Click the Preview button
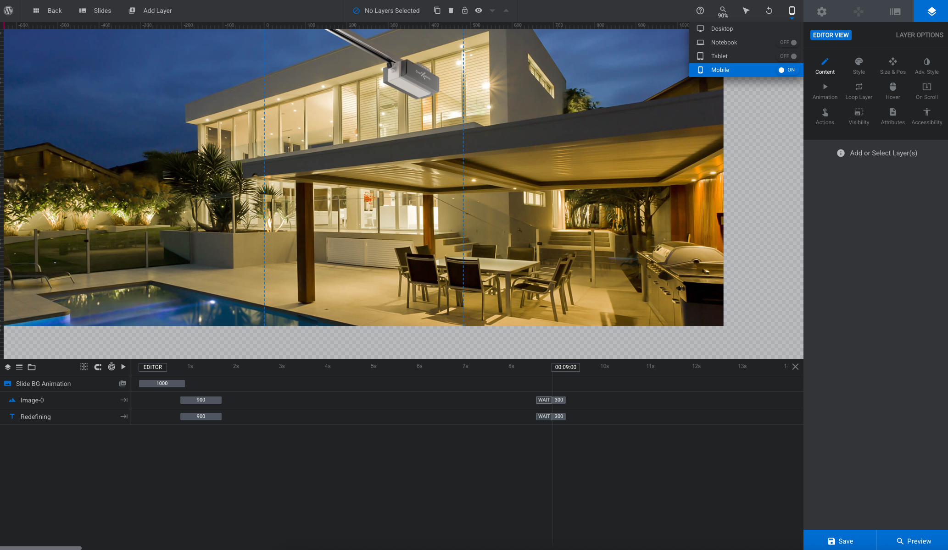The height and width of the screenshot is (550, 948). [x=913, y=541]
